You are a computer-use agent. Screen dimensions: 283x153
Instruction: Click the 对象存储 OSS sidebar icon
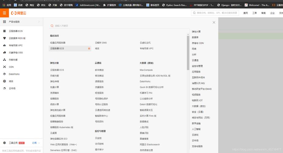point(5,53)
